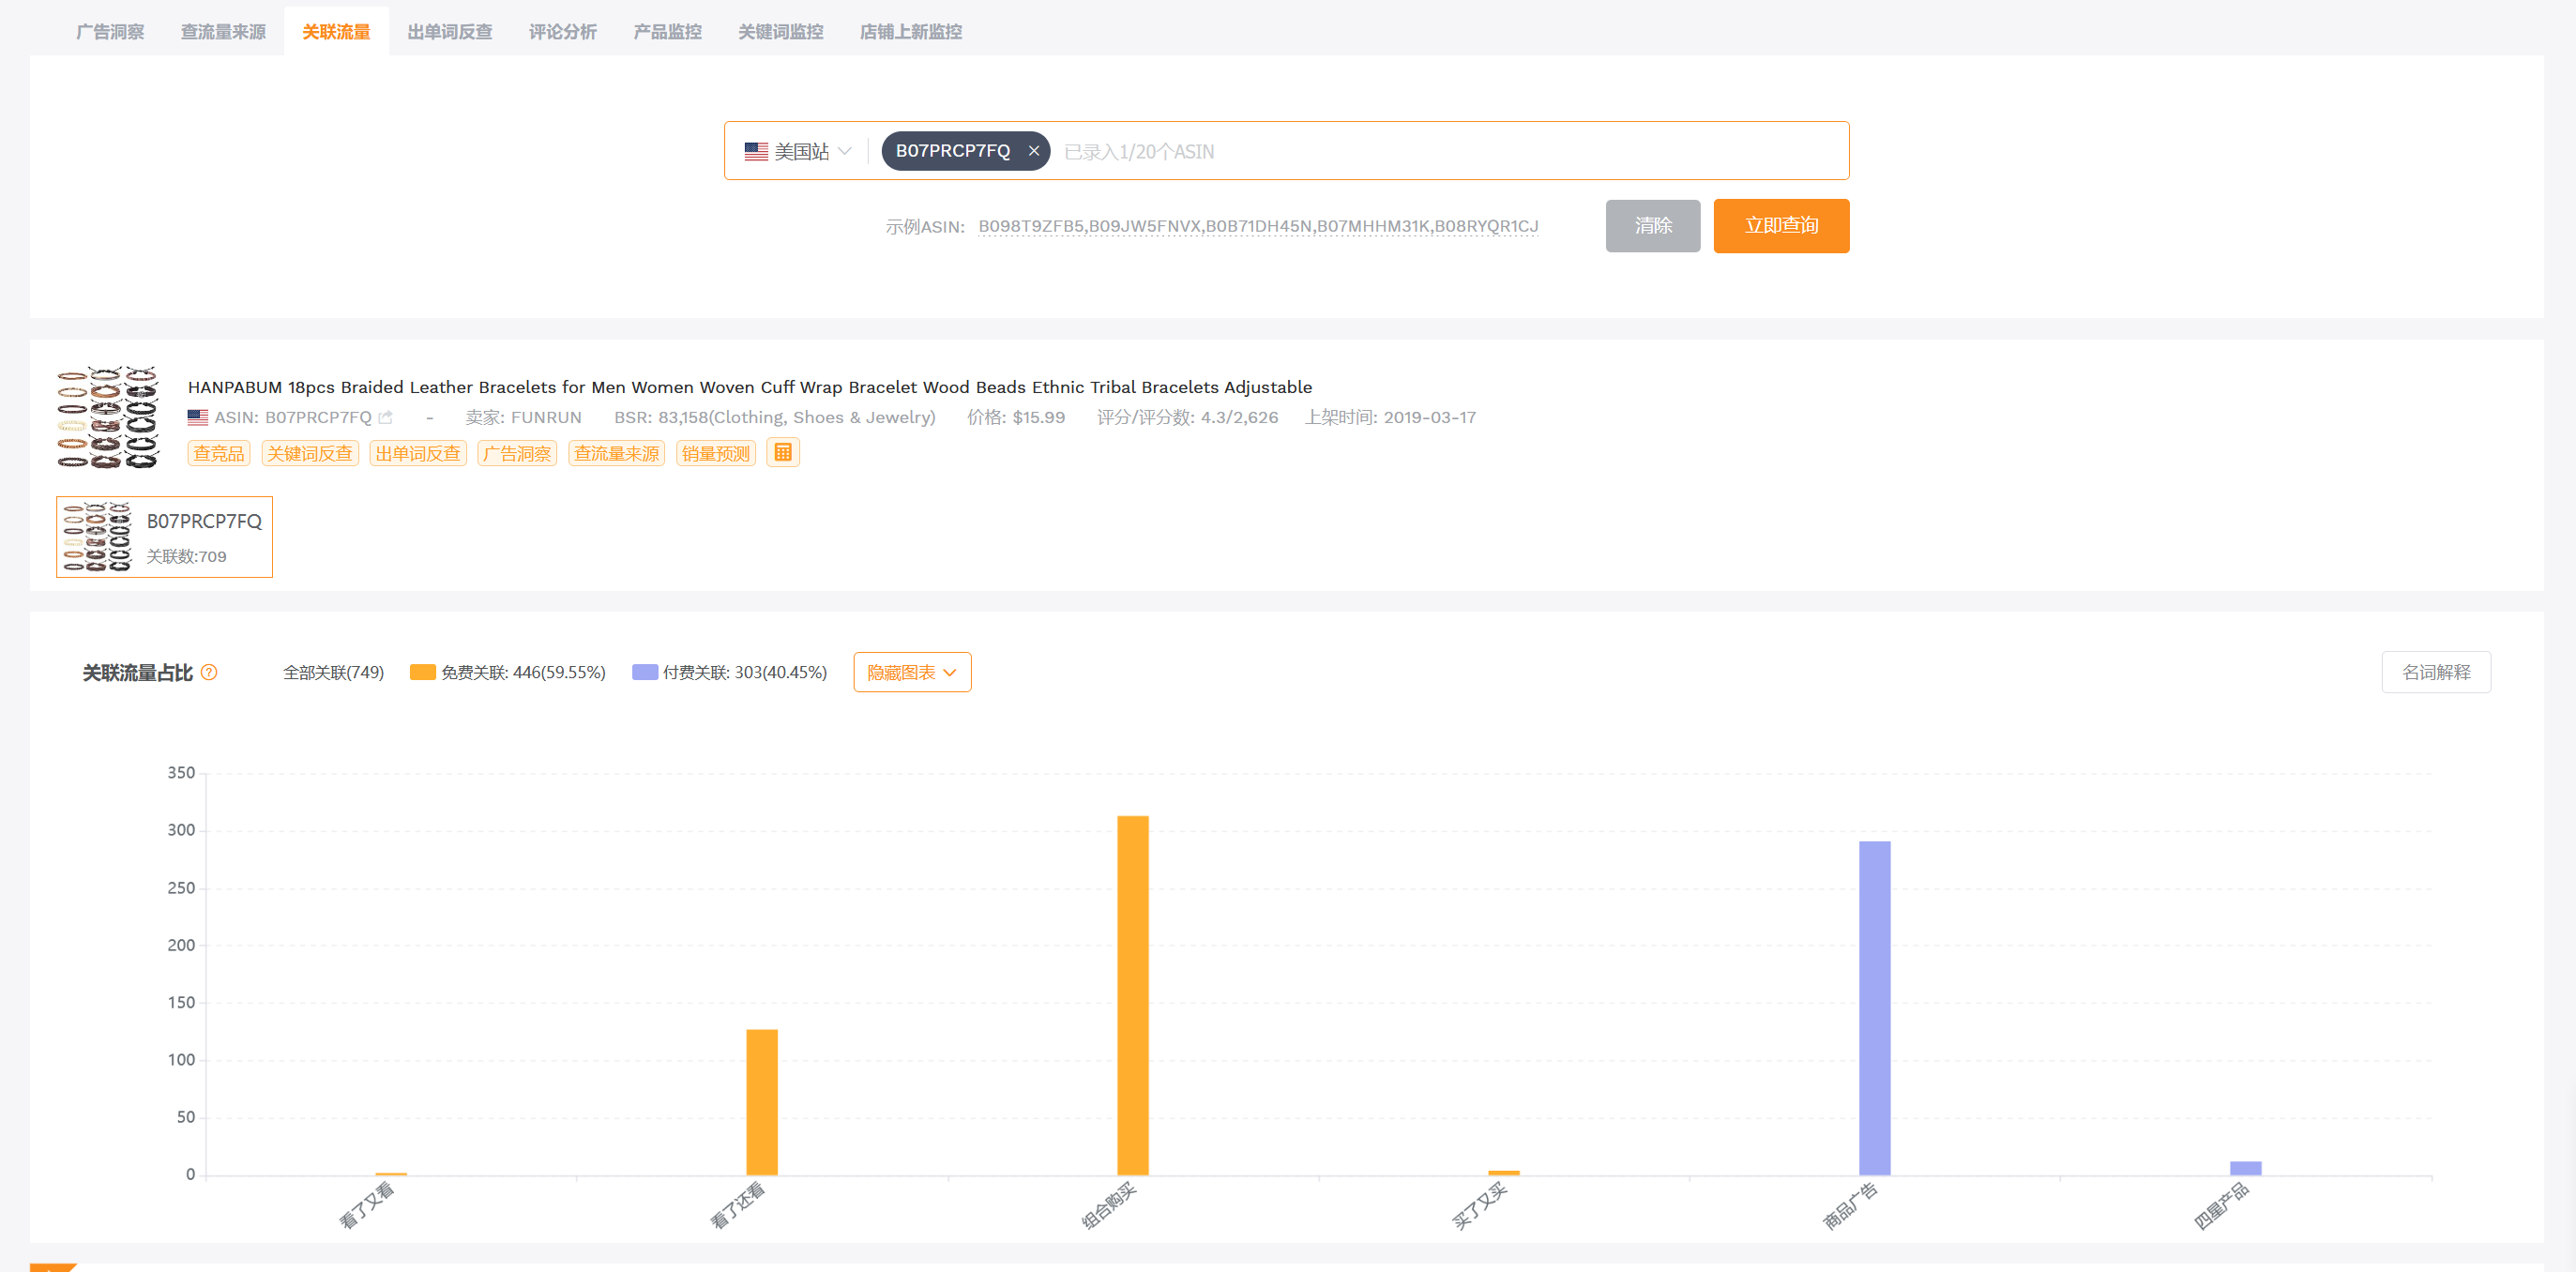
Task: Click the calculator icon button
Action: [x=783, y=453]
